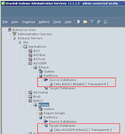The width and height of the screenshot is (125, 134).
Task: Select Partitions label under BIdata
Action: pos(51,117)
